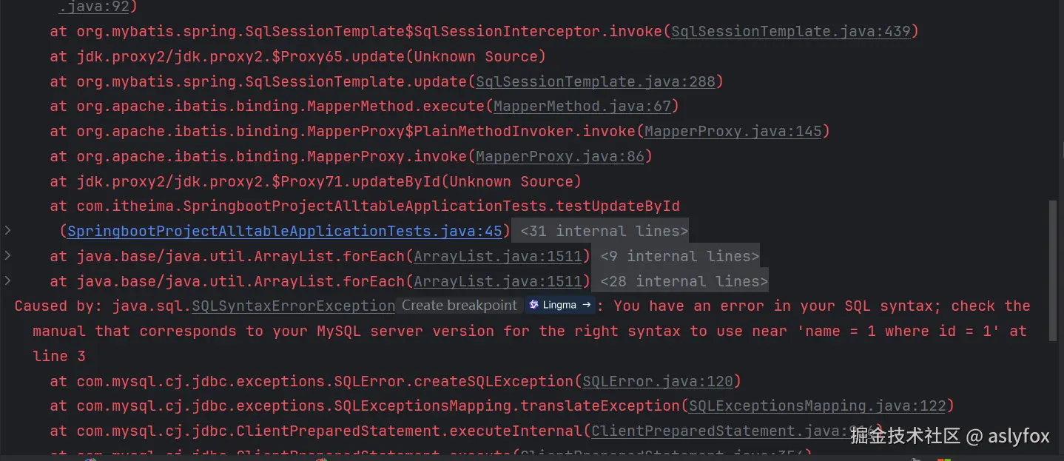Open SqlSessionTemplate.java line 439
The width and height of the screenshot is (1064, 461).
792,31
